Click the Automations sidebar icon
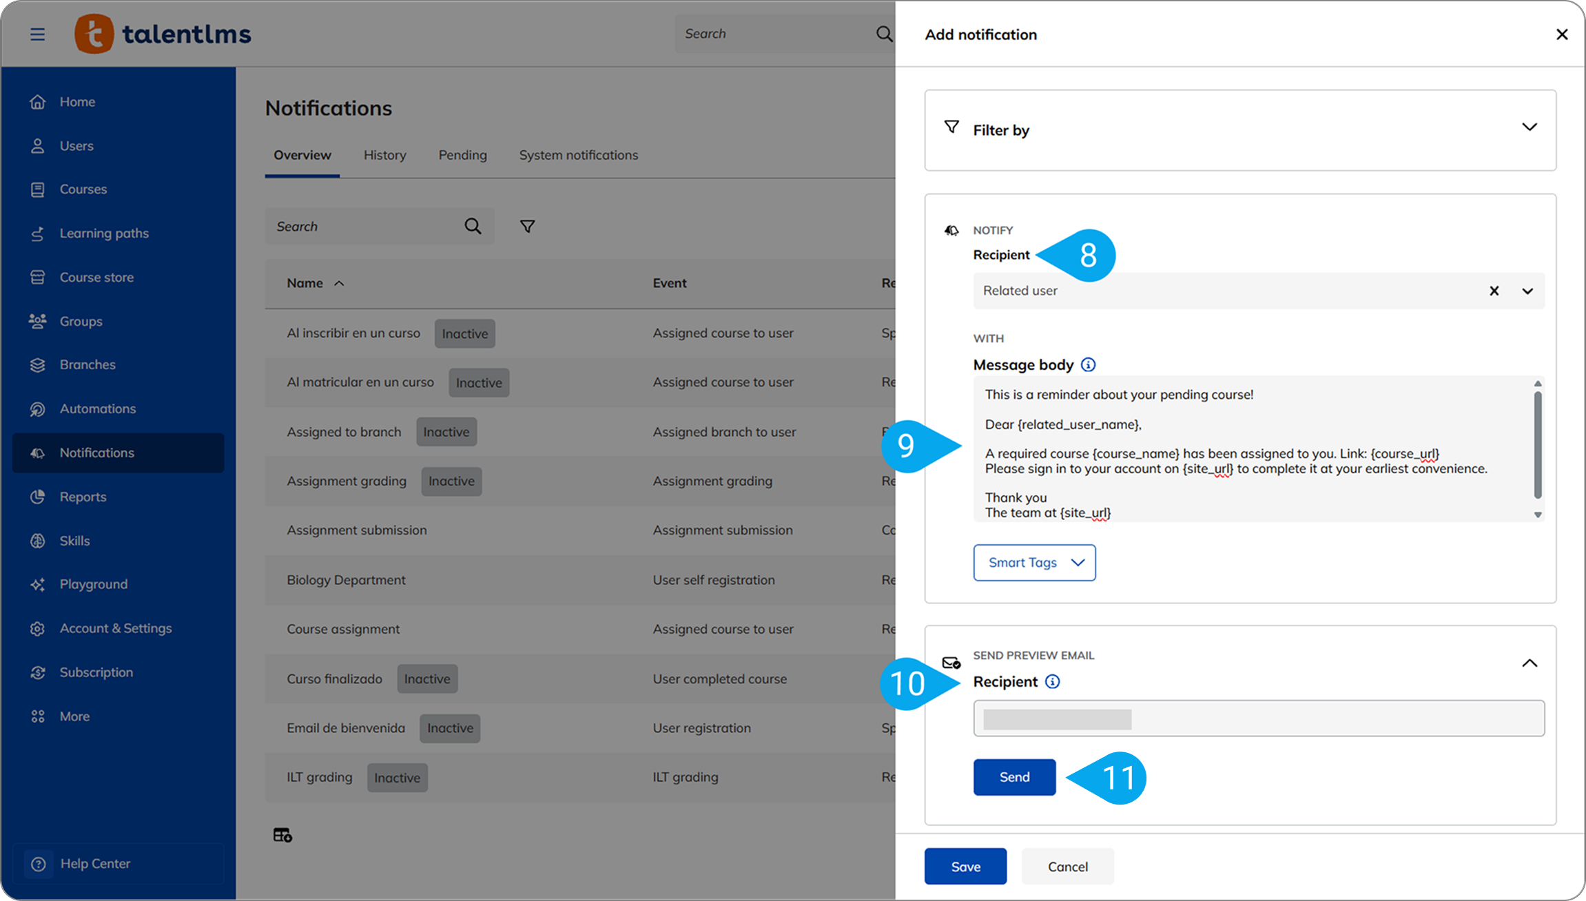The width and height of the screenshot is (1586, 901). (x=37, y=409)
